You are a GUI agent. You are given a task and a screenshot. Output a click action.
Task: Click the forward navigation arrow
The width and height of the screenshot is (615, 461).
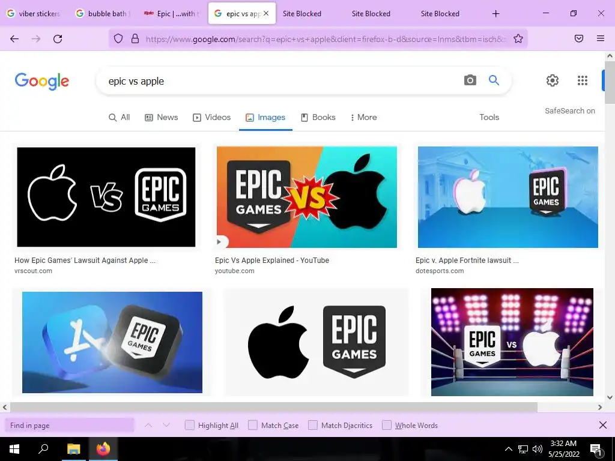36,38
